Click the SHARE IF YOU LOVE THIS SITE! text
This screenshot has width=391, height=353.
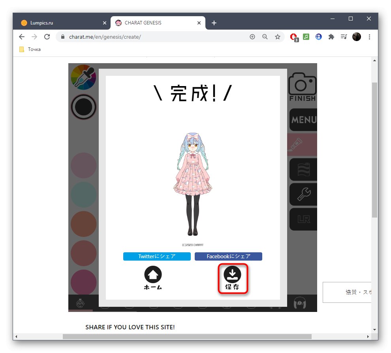(x=130, y=327)
